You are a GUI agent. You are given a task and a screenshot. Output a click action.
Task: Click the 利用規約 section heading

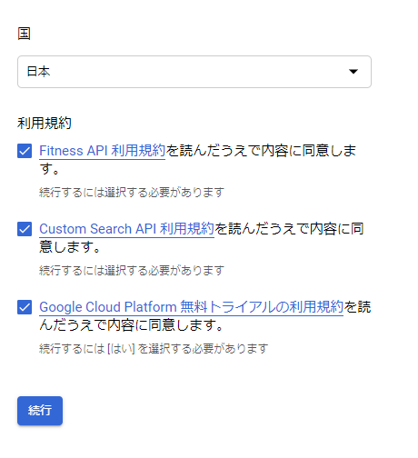click(x=45, y=124)
